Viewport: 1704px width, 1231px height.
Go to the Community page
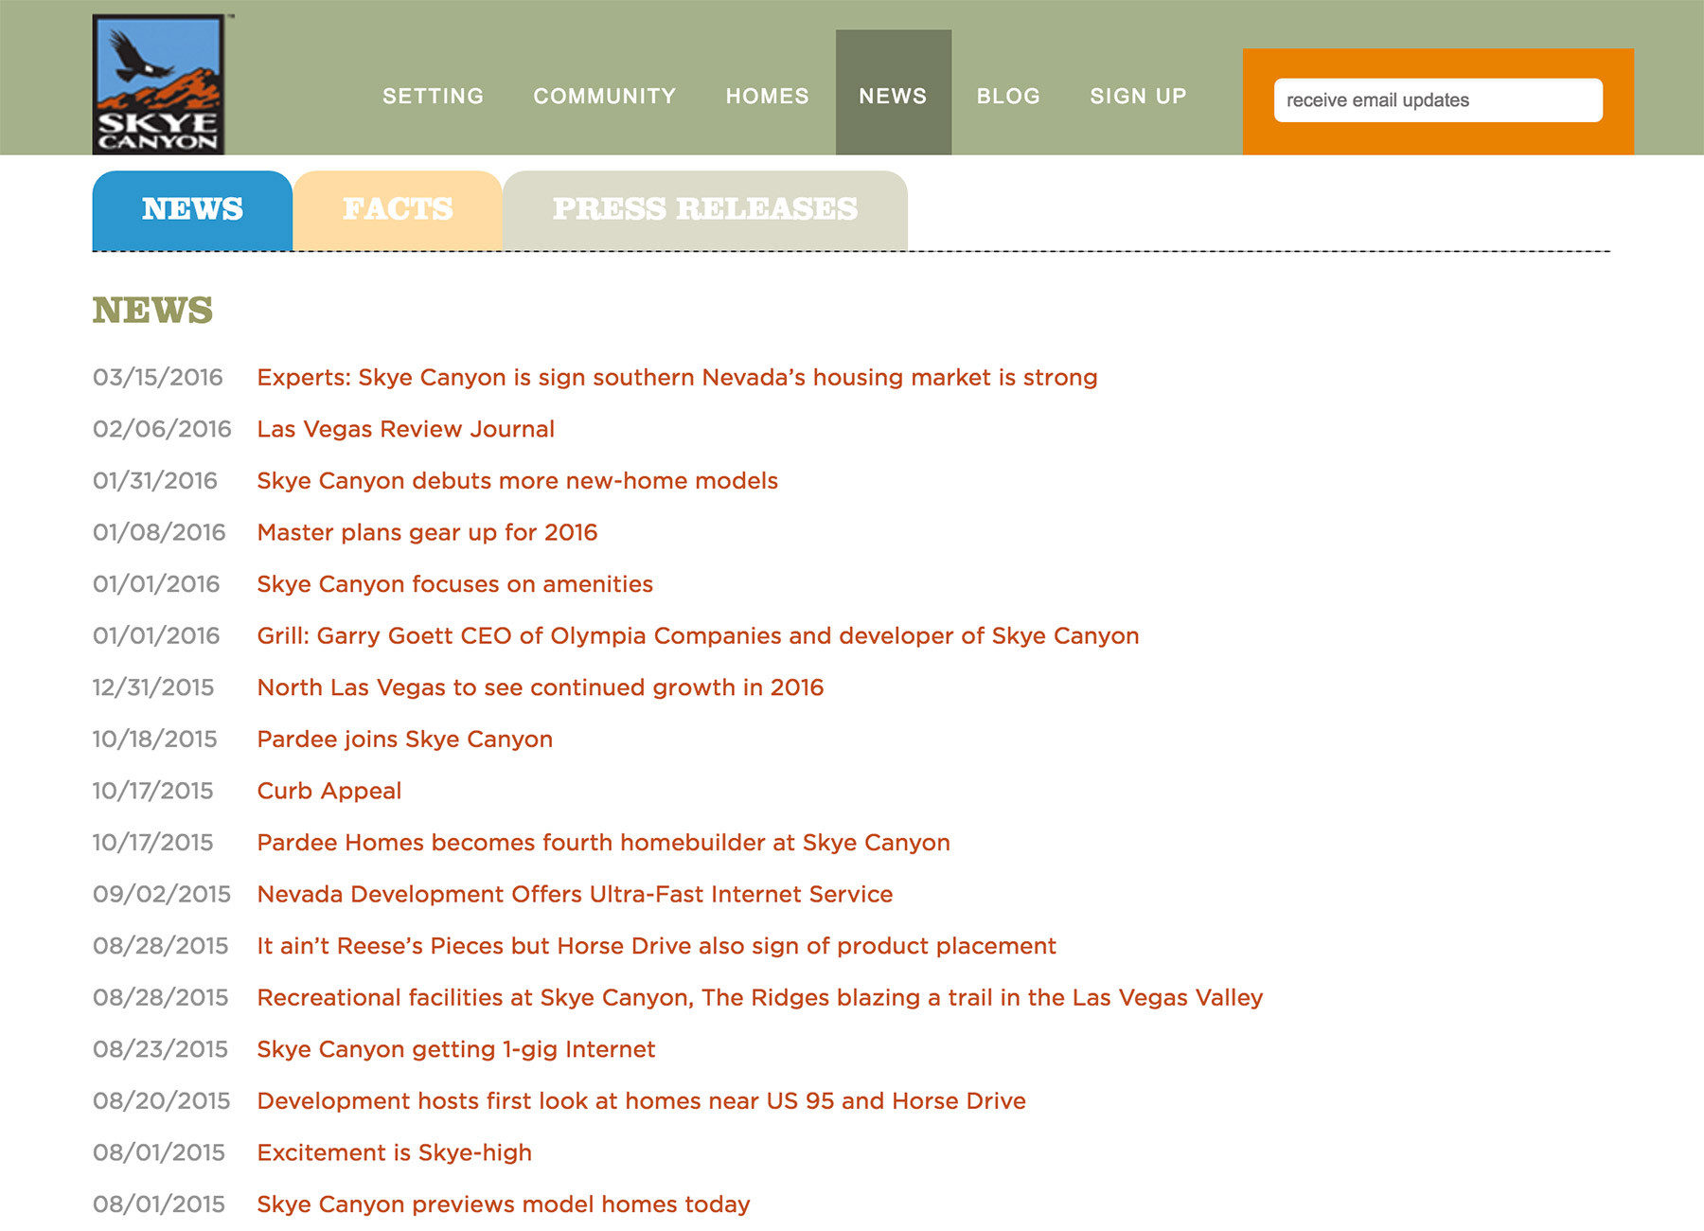[x=604, y=97]
